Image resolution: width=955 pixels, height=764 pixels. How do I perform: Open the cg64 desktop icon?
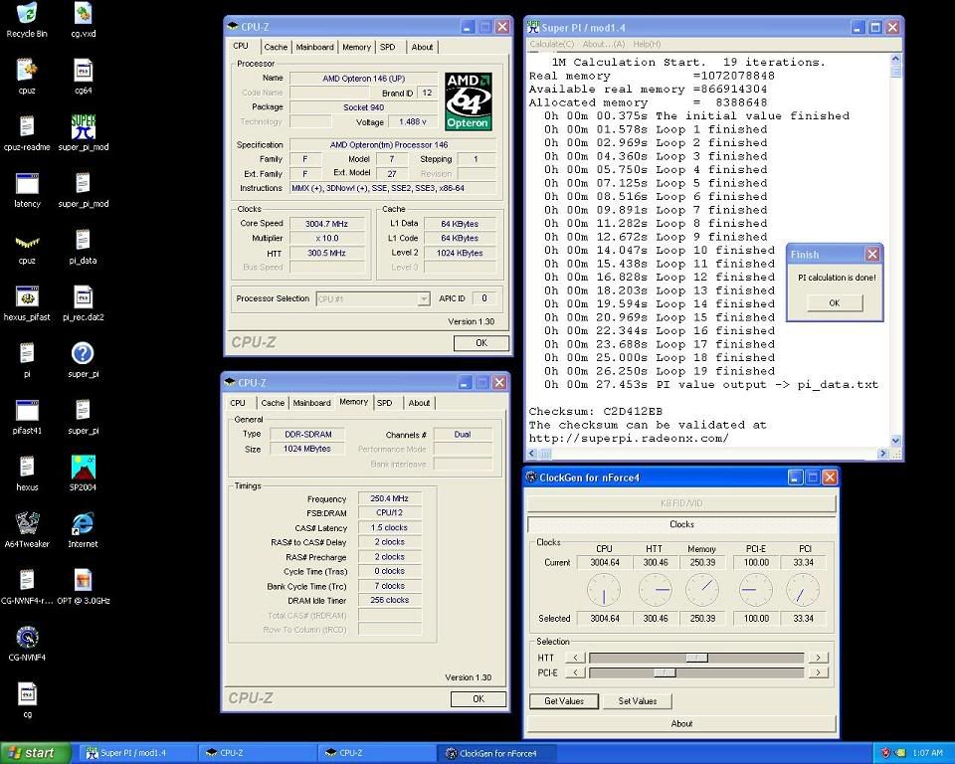(83, 70)
